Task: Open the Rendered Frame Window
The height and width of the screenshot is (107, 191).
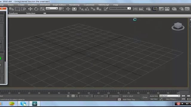Action: 187,9
